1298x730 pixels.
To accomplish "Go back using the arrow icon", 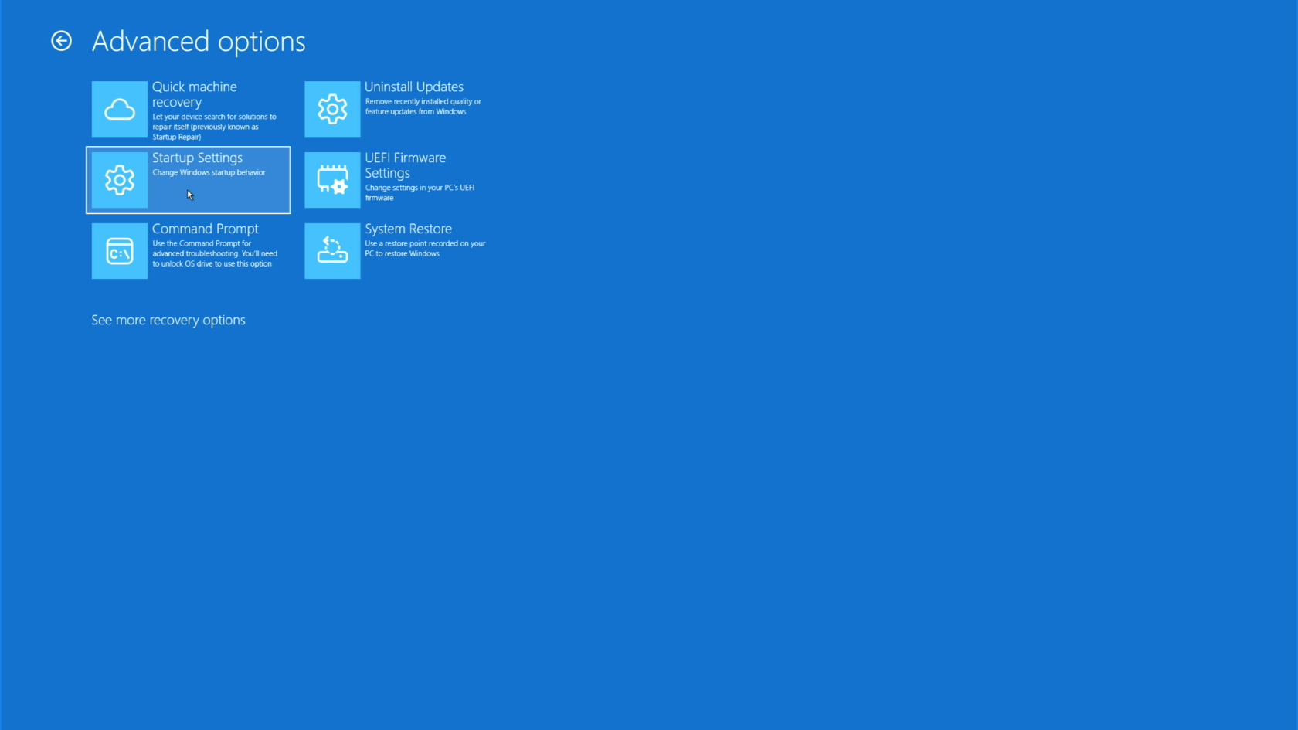I will tap(61, 41).
